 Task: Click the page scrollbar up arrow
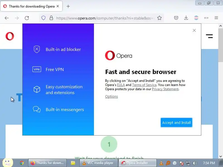220,26
